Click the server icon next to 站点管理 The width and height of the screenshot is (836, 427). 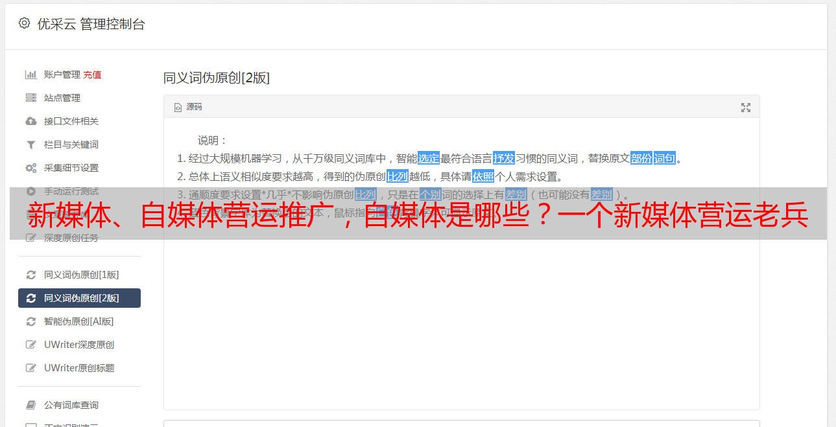(30, 98)
